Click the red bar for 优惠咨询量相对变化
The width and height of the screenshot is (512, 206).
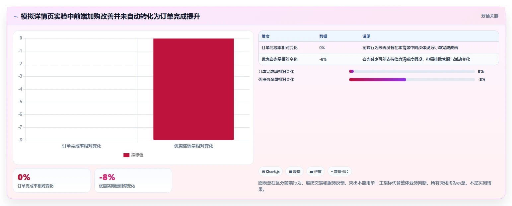click(x=193, y=89)
